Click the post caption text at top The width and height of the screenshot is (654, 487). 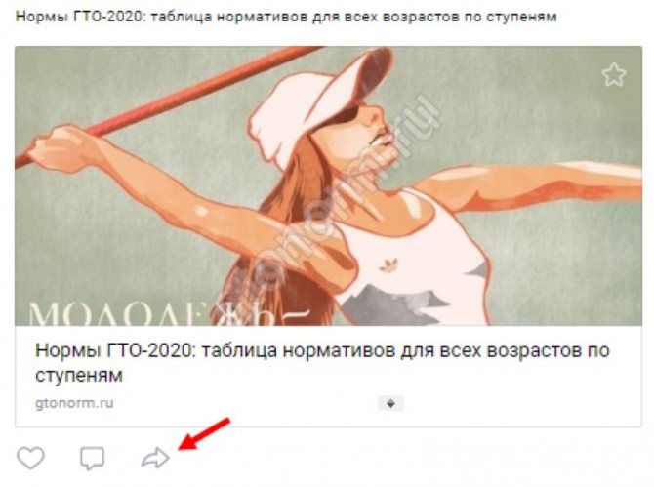tap(286, 17)
